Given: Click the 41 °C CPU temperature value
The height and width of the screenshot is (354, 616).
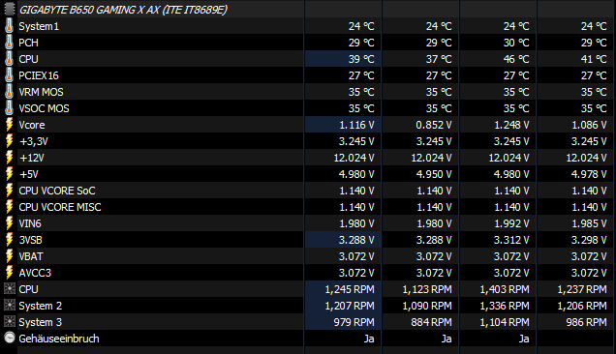Looking at the screenshot, I should click(594, 59).
